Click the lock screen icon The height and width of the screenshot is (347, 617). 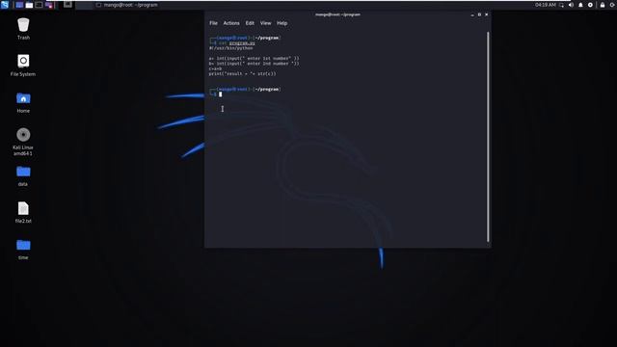tap(603, 5)
